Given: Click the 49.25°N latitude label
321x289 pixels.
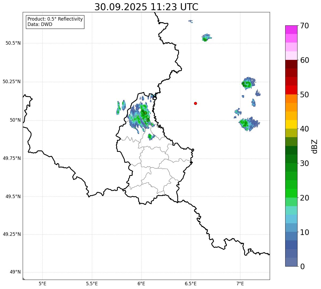Looking at the screenshot, I should pos(12,234).
